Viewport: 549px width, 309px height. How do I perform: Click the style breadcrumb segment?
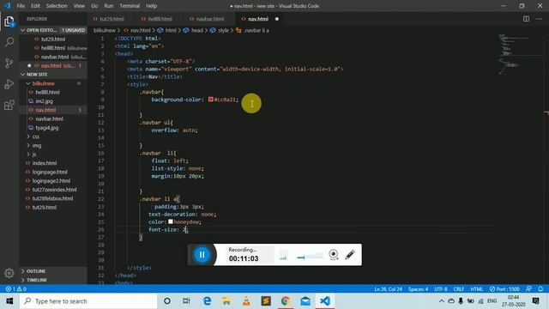click(223, 31)
